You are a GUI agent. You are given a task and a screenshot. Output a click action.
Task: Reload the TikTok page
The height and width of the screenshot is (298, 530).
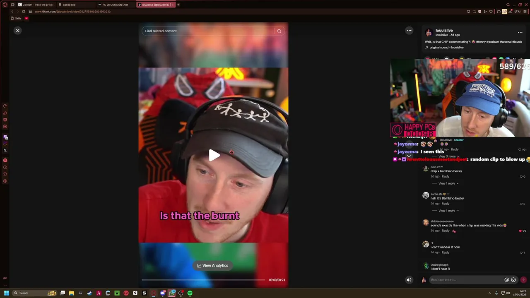(24, 12)
